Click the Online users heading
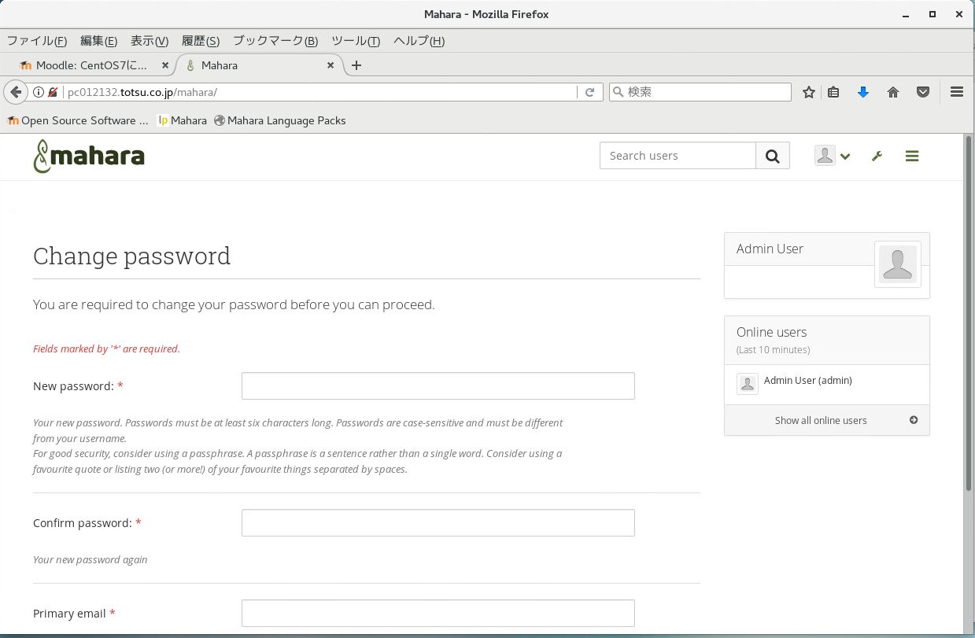This screenshot has height=638, width=975. pyautogui.click(x=771, y=332)
